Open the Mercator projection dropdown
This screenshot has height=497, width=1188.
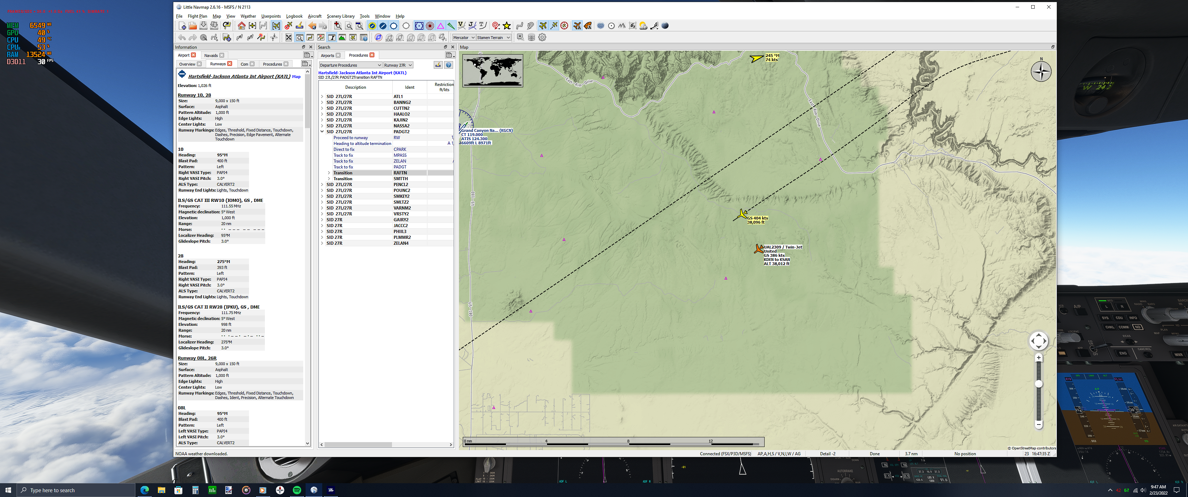(463, 38)
